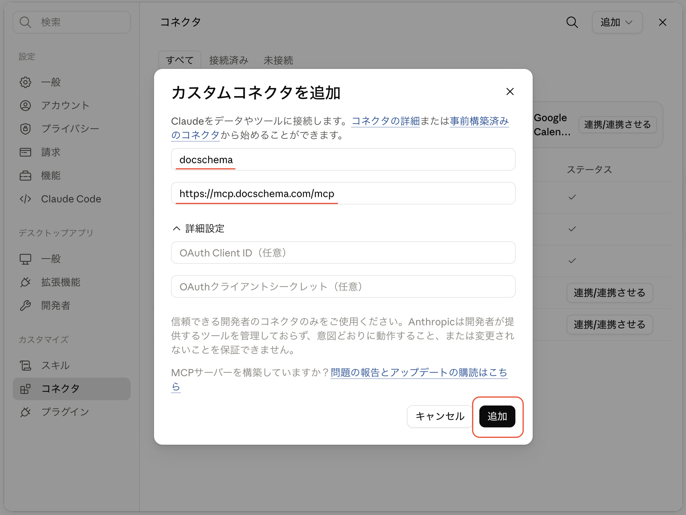The height and width of the screenshot is (515, 686).
Task: Open 一般 settings with the gear icon
Action: (x=72, y=82)
